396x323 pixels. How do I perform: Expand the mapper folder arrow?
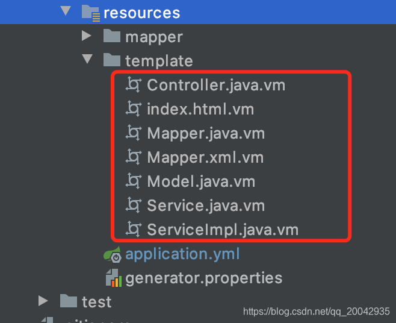pos(87,36)
